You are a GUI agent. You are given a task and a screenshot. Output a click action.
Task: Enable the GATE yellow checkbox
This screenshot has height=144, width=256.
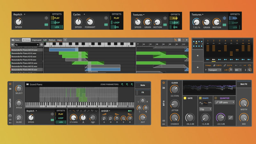click(185, 98)
